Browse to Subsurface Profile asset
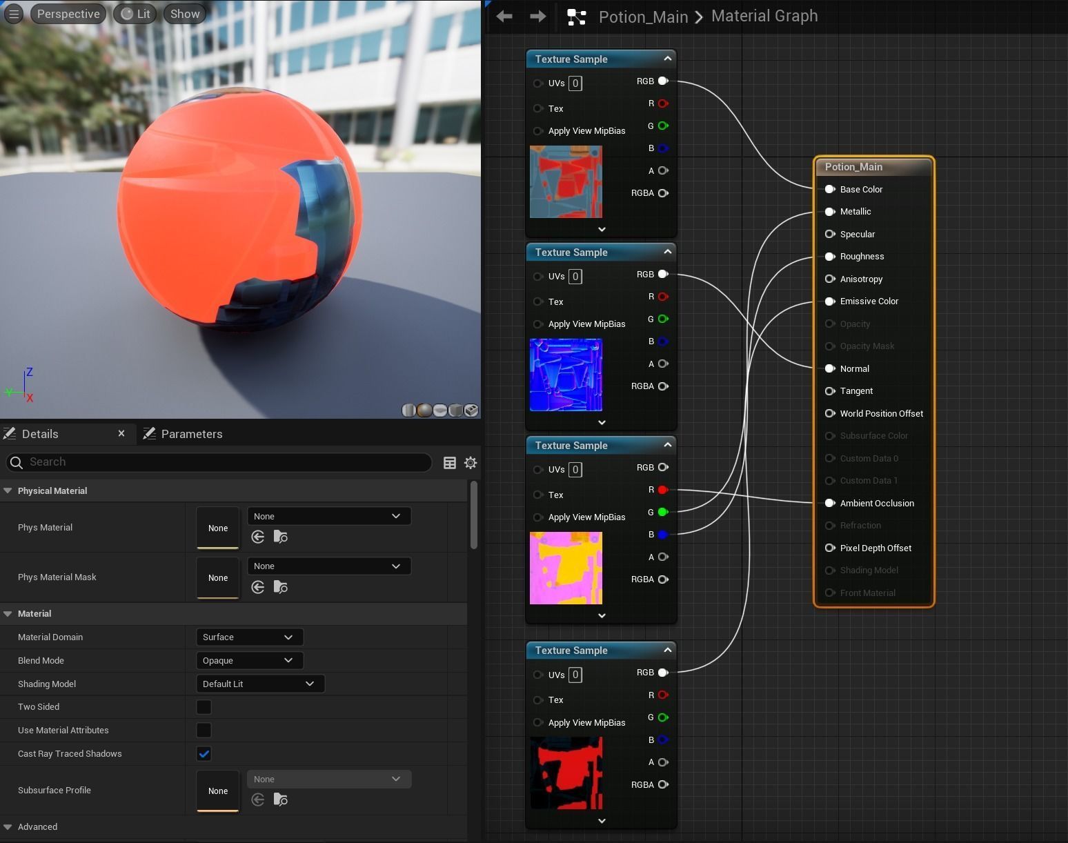 point(281,800)
